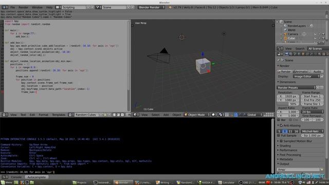Collapse Scene tree item in outliner

tap(277, 22)
